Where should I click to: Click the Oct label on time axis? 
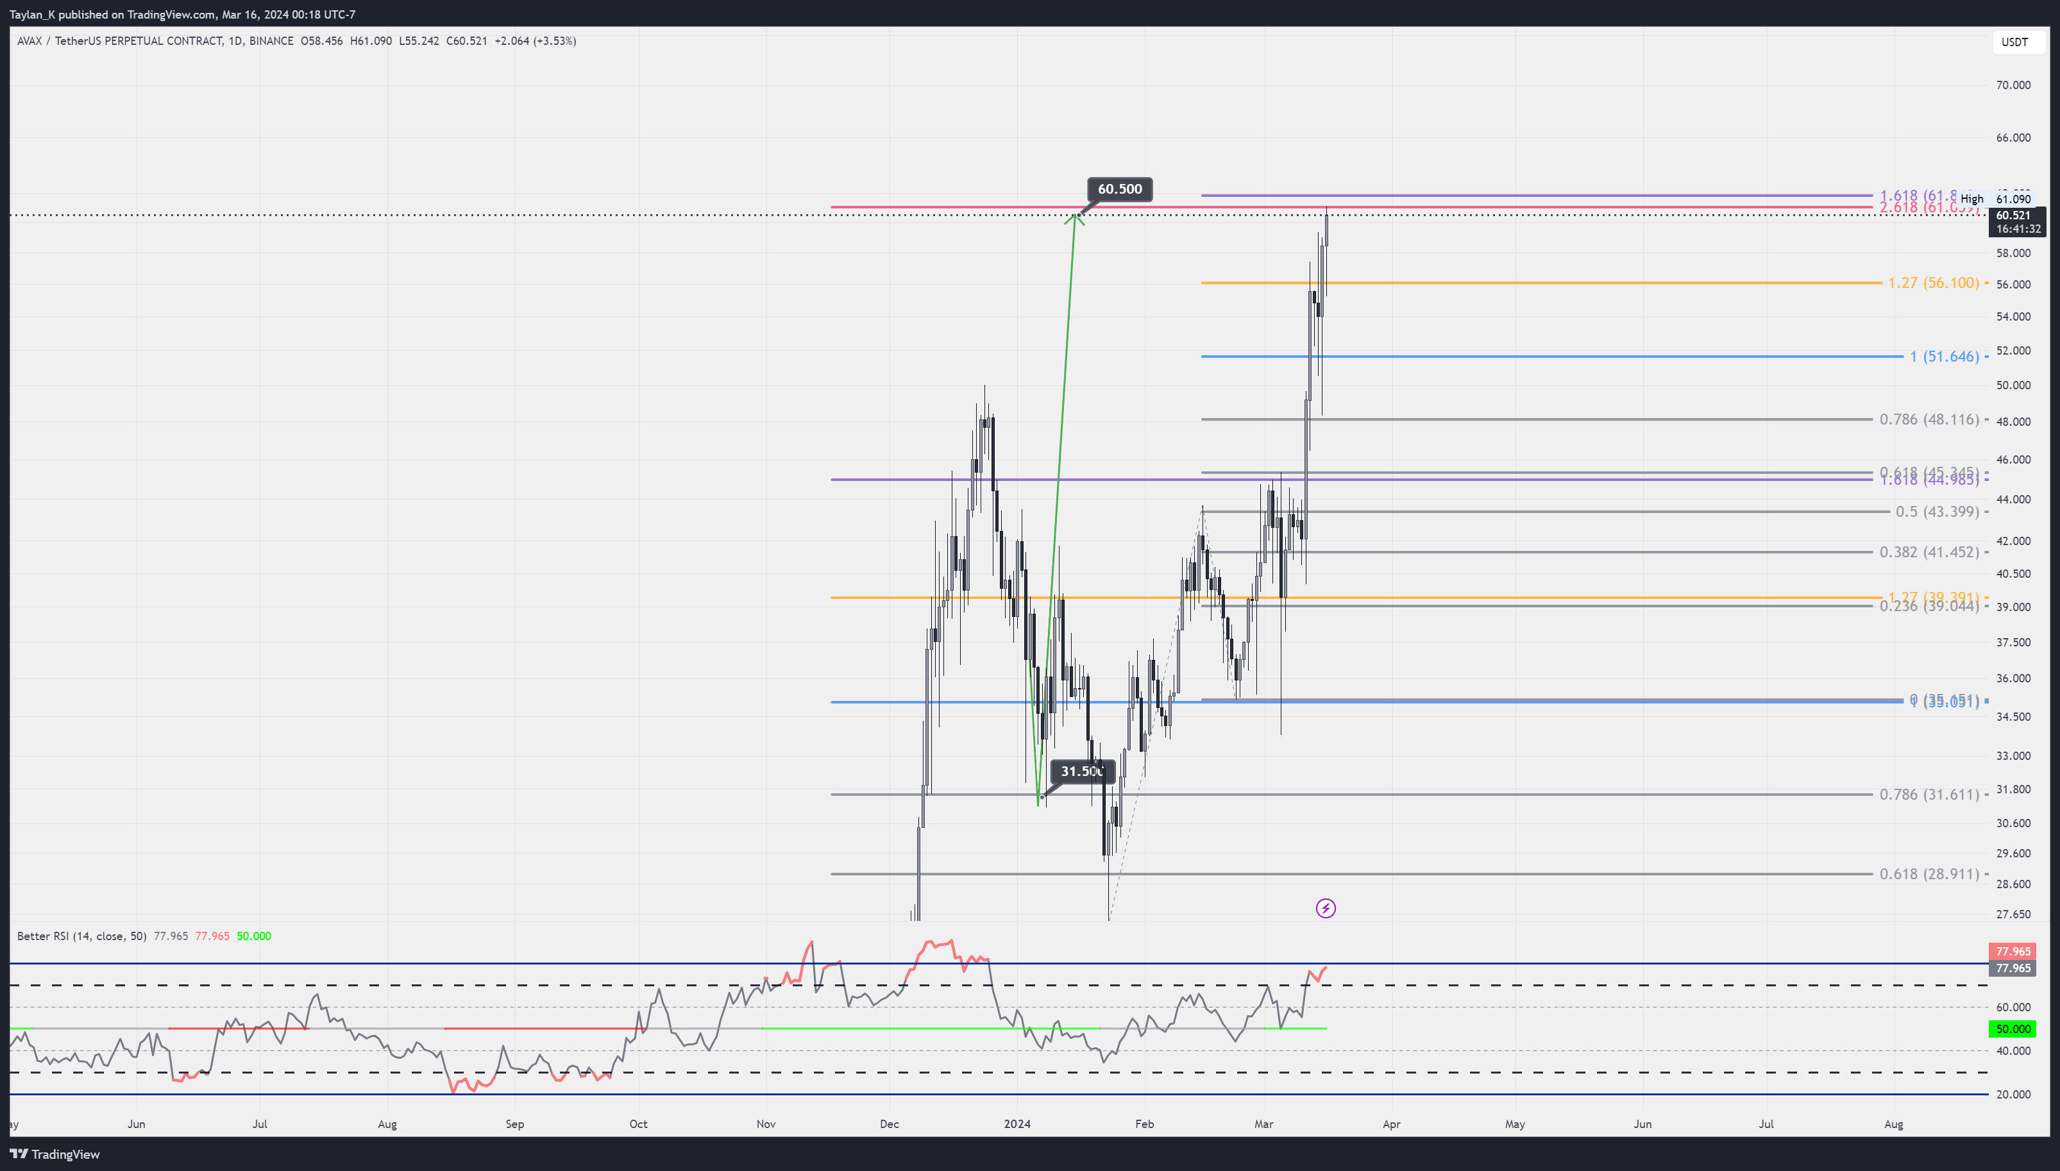pos(638,1124)
